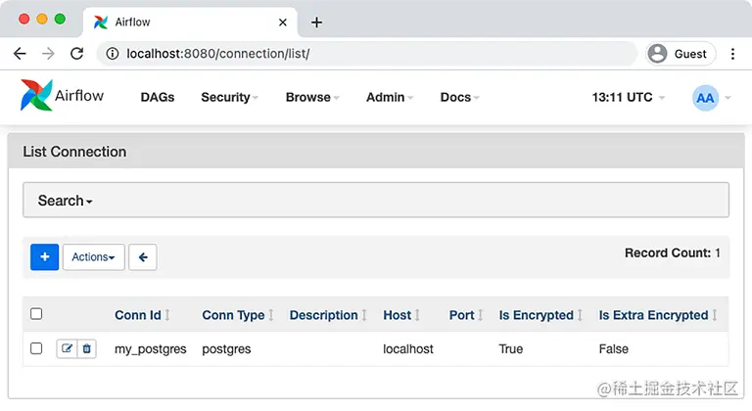Image resolution: width=752 pixels, height=411 pixels.
Task: Go to the DAGs page
Action: (157, 97)
